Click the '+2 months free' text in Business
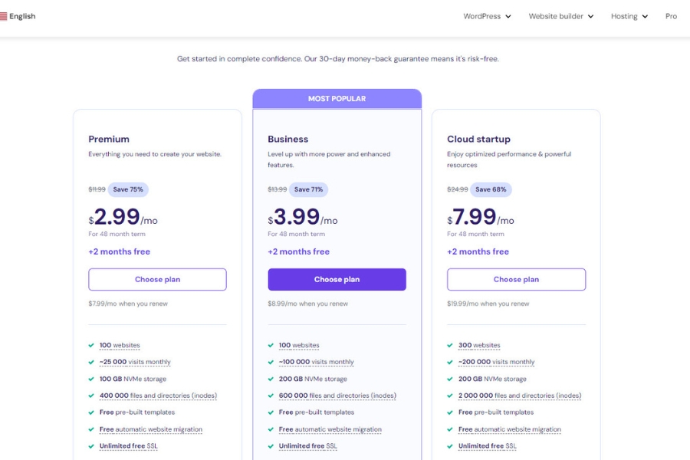The image size is (690, 460). click(299, 251)
